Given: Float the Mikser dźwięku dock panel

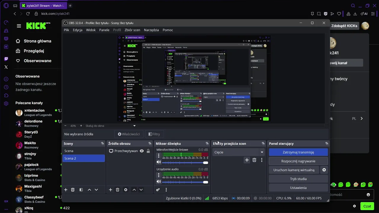Looking at the screenshot, I should (207, 143).
